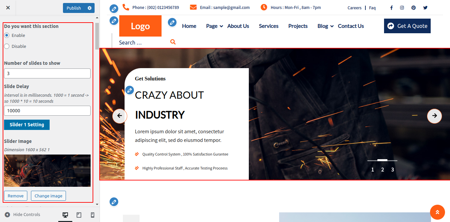
Task: Open the Services menu item
Action: coord(268,26)
